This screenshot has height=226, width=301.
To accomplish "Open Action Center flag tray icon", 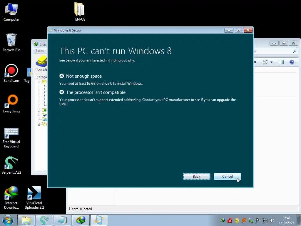I will tap(258, 220).
